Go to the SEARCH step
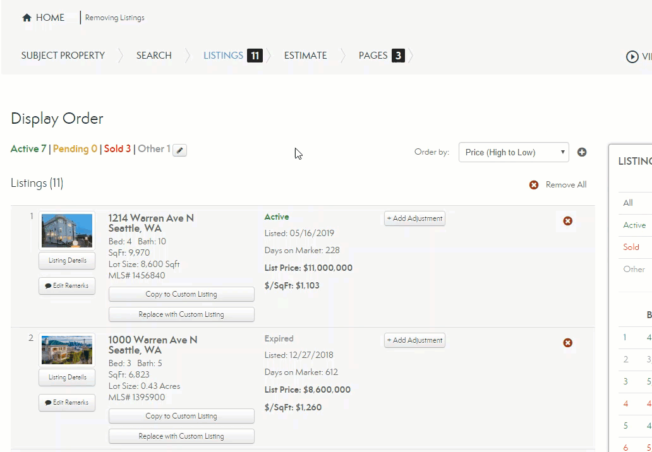Image resolution: width=652 pixels, height=452 pixels. point(154,56)
